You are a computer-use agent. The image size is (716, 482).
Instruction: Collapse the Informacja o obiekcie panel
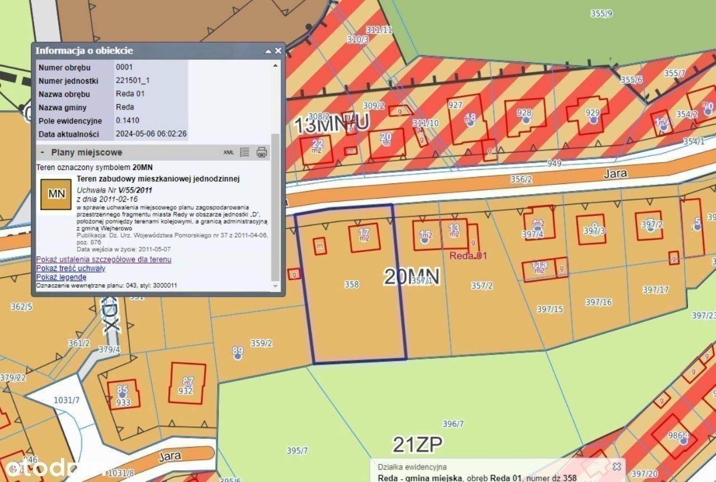[268, 51]
